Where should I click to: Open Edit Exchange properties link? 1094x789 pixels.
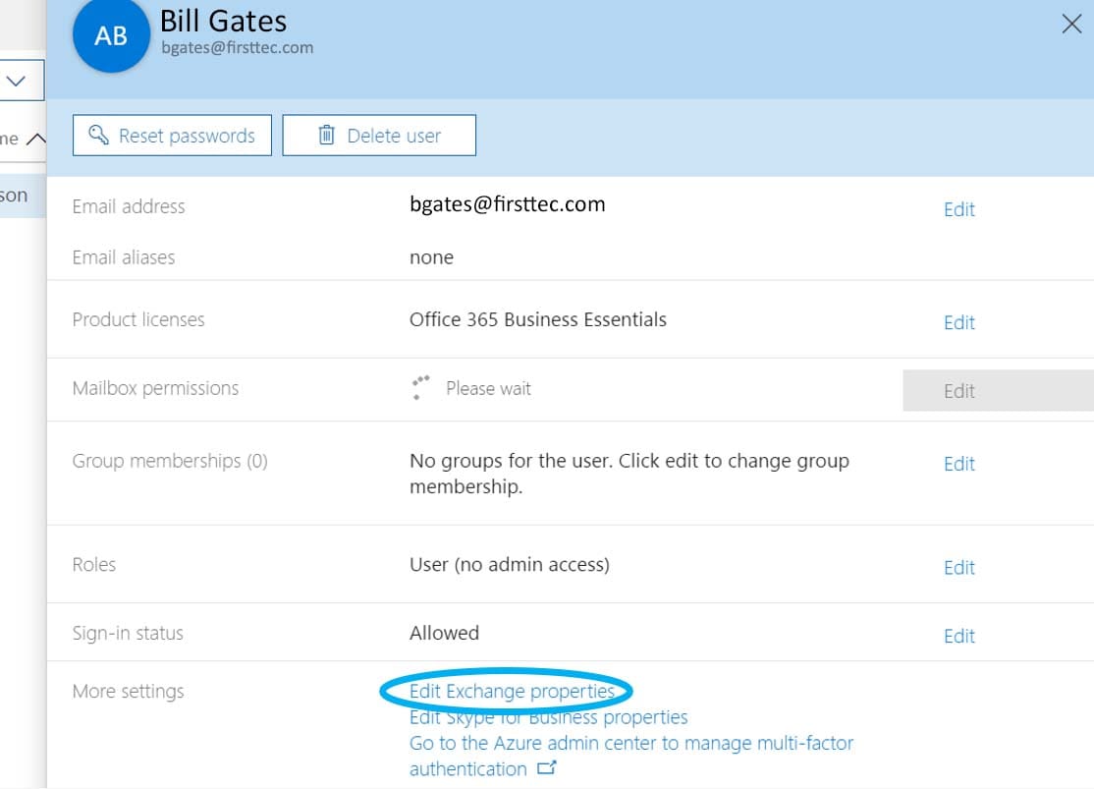coord(512,692)
